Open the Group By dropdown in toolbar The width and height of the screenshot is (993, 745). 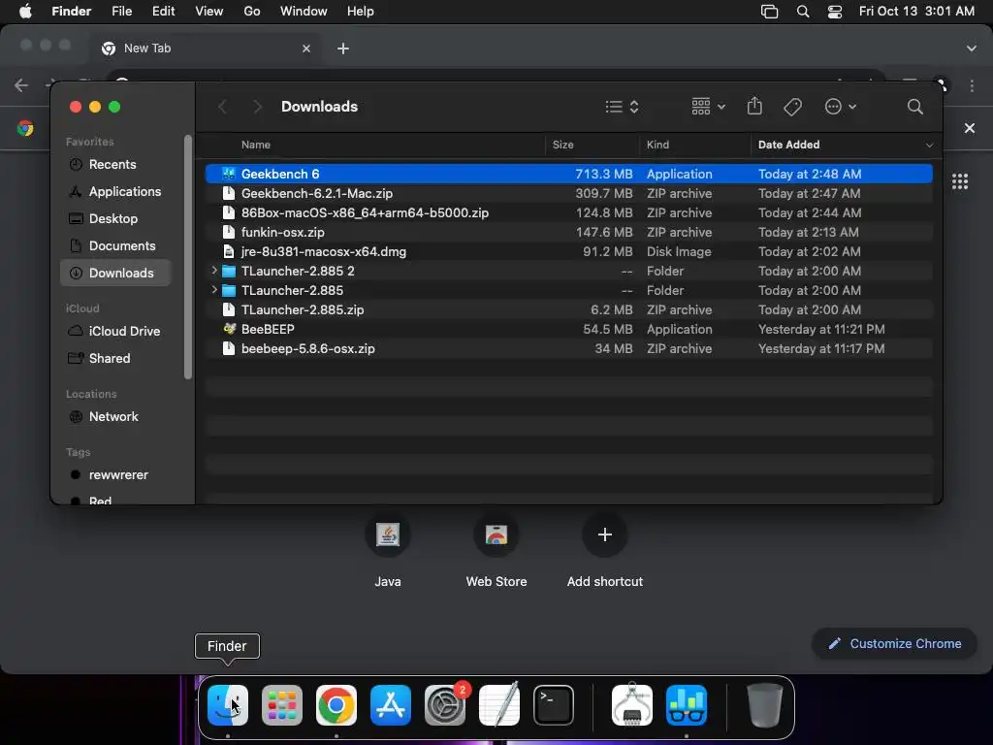(x=708, y=107)
